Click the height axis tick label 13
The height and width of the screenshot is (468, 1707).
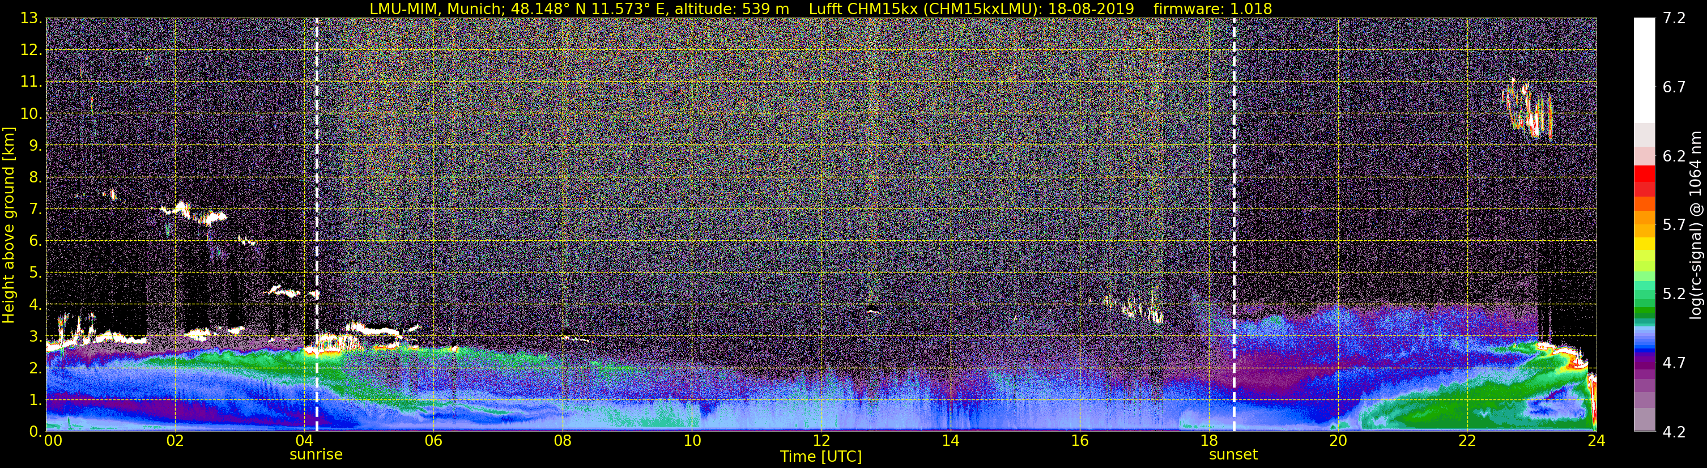click(30, 18)
